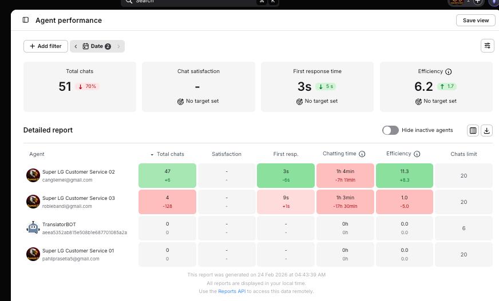Show the Efficiency info tooltip in summary card
499x301 pixels.
449,72
